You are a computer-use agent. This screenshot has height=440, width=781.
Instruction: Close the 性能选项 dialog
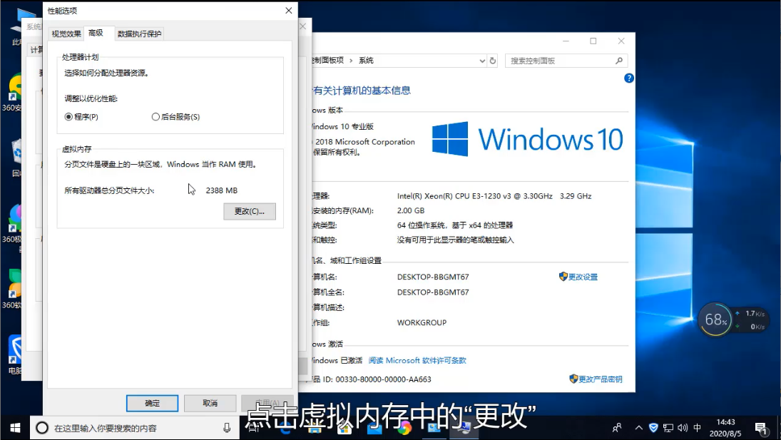pyautogui.click(x=288, y=11)
